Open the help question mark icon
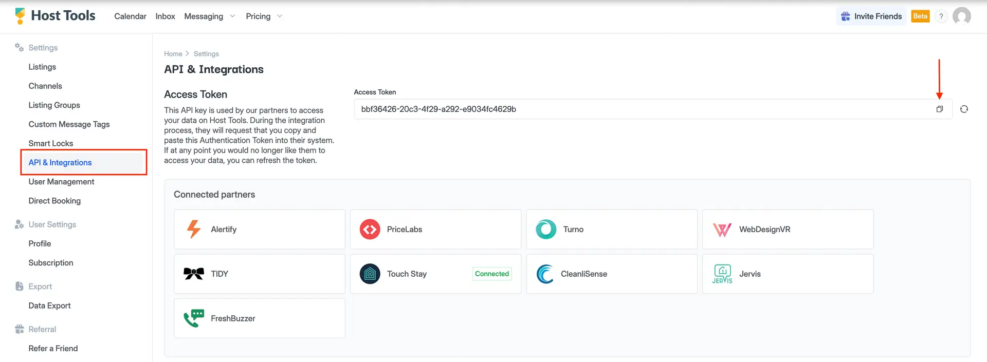The image size is (987, 362). pos(941,16)
